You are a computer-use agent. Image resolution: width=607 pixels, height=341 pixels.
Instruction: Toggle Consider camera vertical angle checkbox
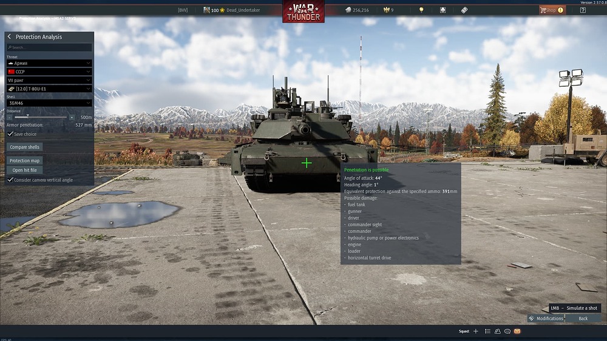point(10,180)
